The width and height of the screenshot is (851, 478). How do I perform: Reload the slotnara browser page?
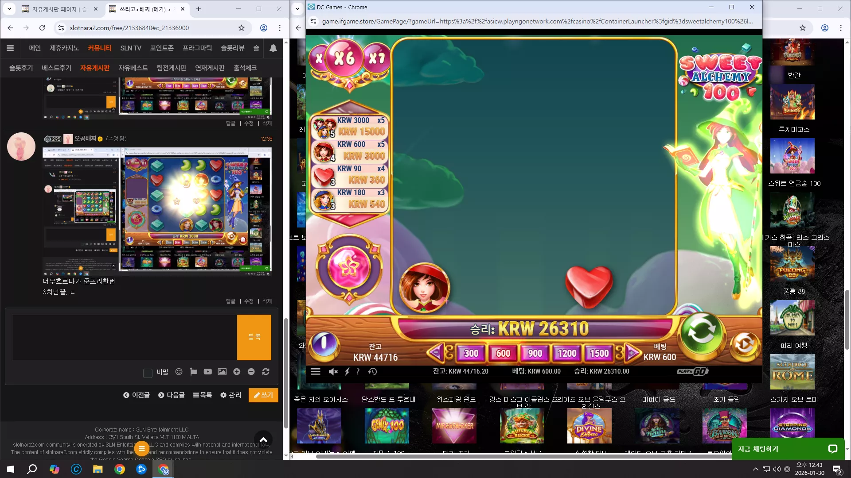42,28
